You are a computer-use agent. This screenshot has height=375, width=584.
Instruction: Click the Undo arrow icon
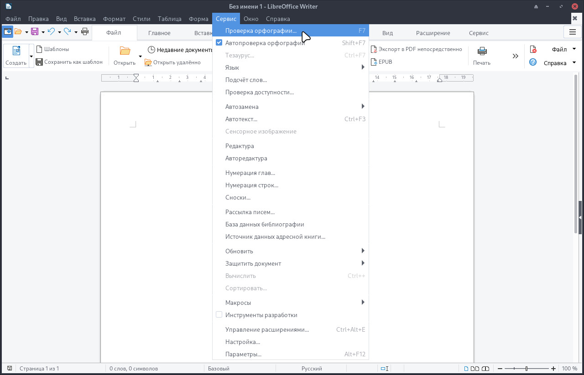coord(52,32)
